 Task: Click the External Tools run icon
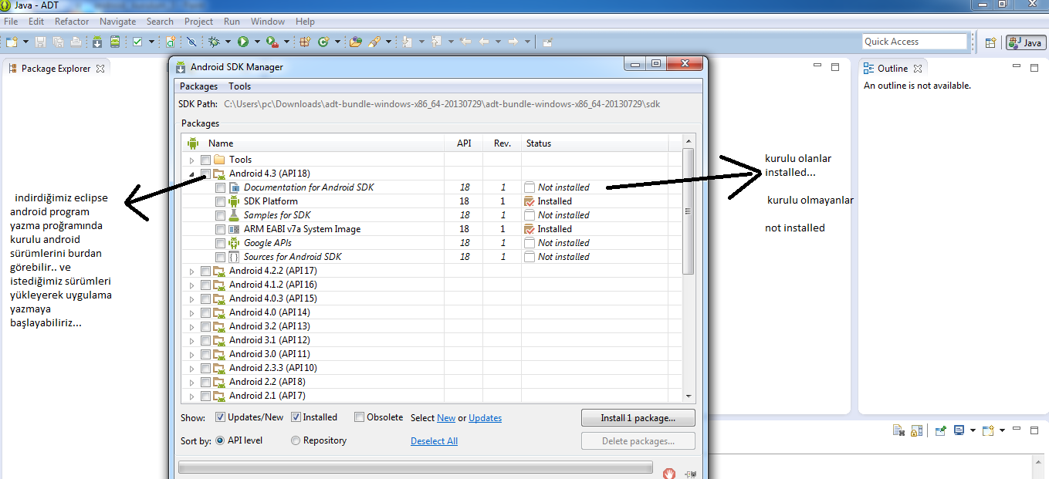(x=272, y=42)
